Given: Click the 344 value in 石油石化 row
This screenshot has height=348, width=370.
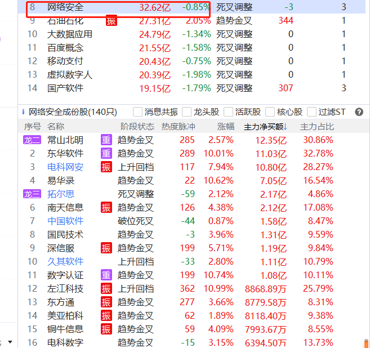Looking at the screenshot, I should tap(286, 21).
